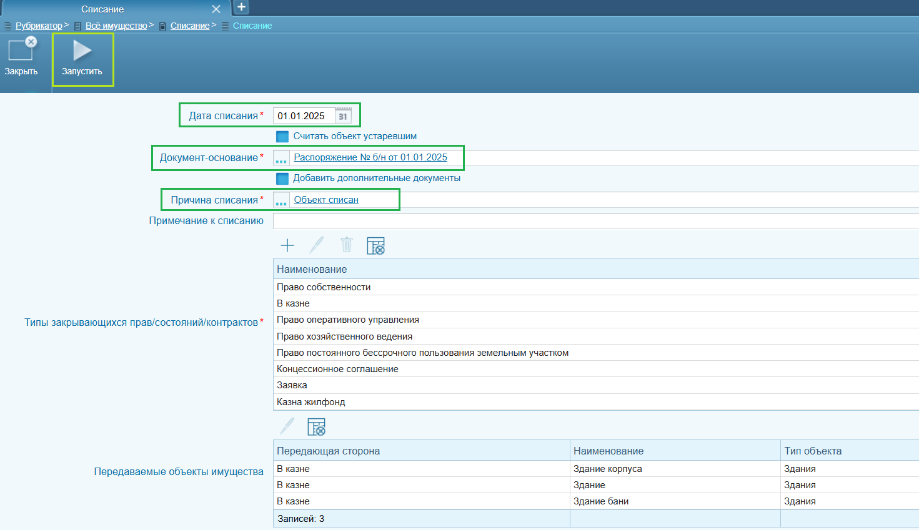Open Всё имущество breadcrumb link
This screenshot has width=919, height=530.
[116, 26]
